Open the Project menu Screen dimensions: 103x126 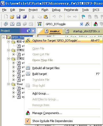(33, 10)
